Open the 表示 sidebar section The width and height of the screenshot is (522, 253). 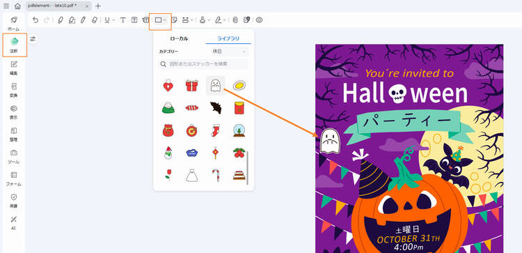pos(14,112)
